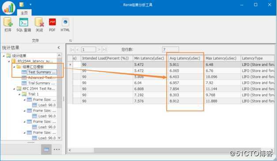Select Advanced Test tree item
Image resolution: width=277 pixels, height=161 pixels.
(x=42, y=78)
